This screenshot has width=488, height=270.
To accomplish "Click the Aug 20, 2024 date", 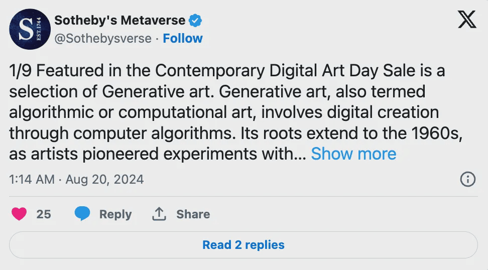I will pos(104,179).
